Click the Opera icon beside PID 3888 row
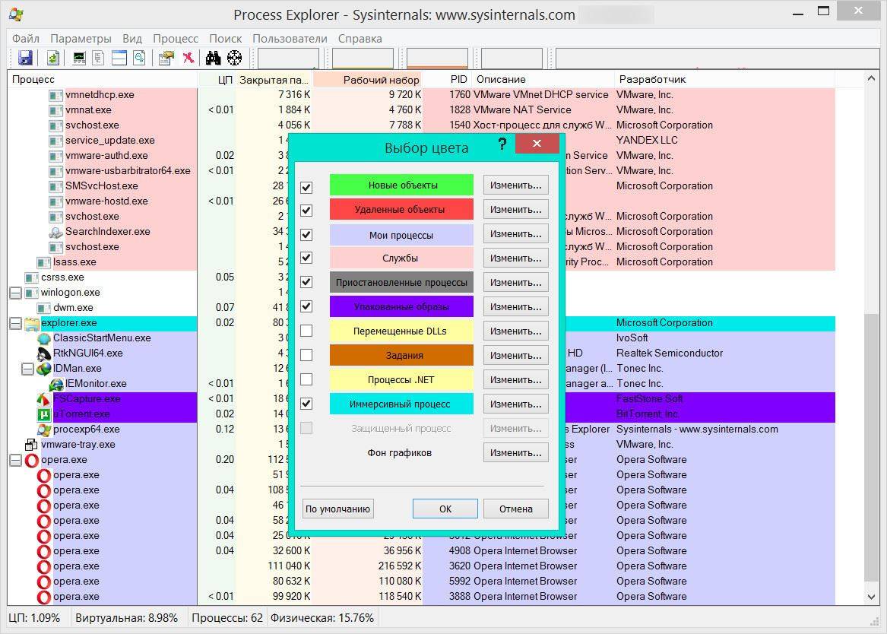The image size is (887, 634). (x=44, y=597)
